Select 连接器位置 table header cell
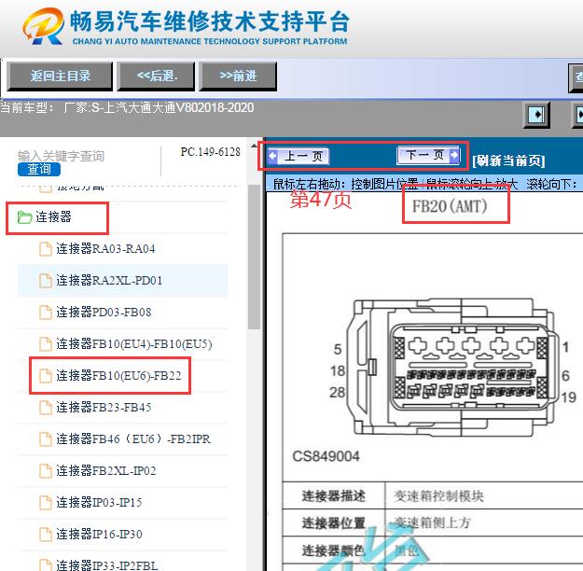 (x=334, y=523)
